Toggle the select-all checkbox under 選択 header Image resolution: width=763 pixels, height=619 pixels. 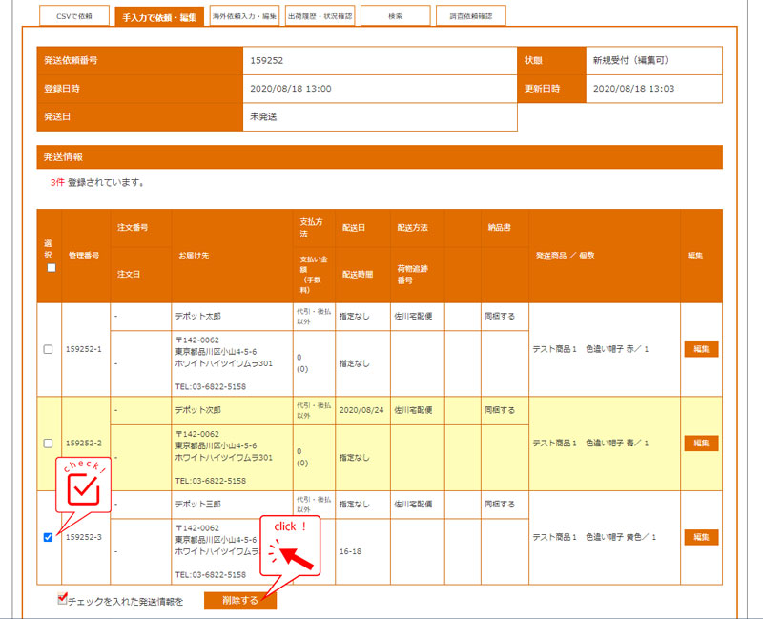pos(52,268)
